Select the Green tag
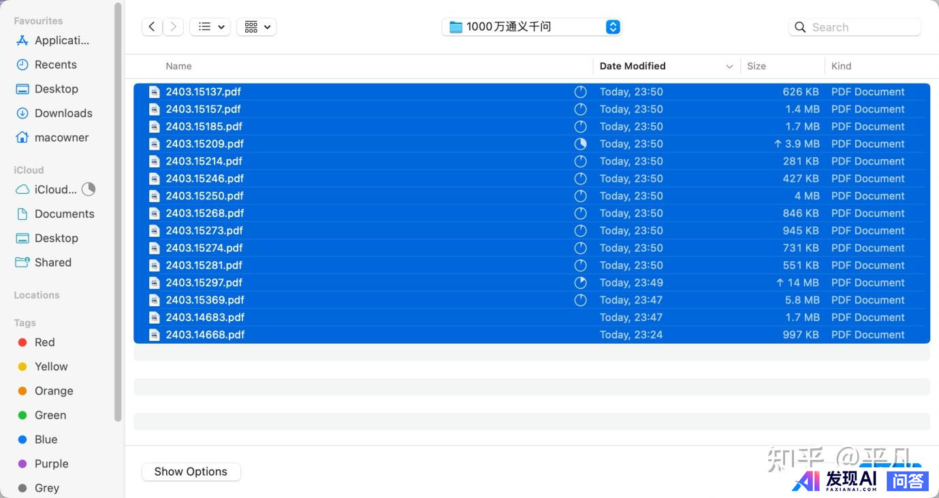 42,415
